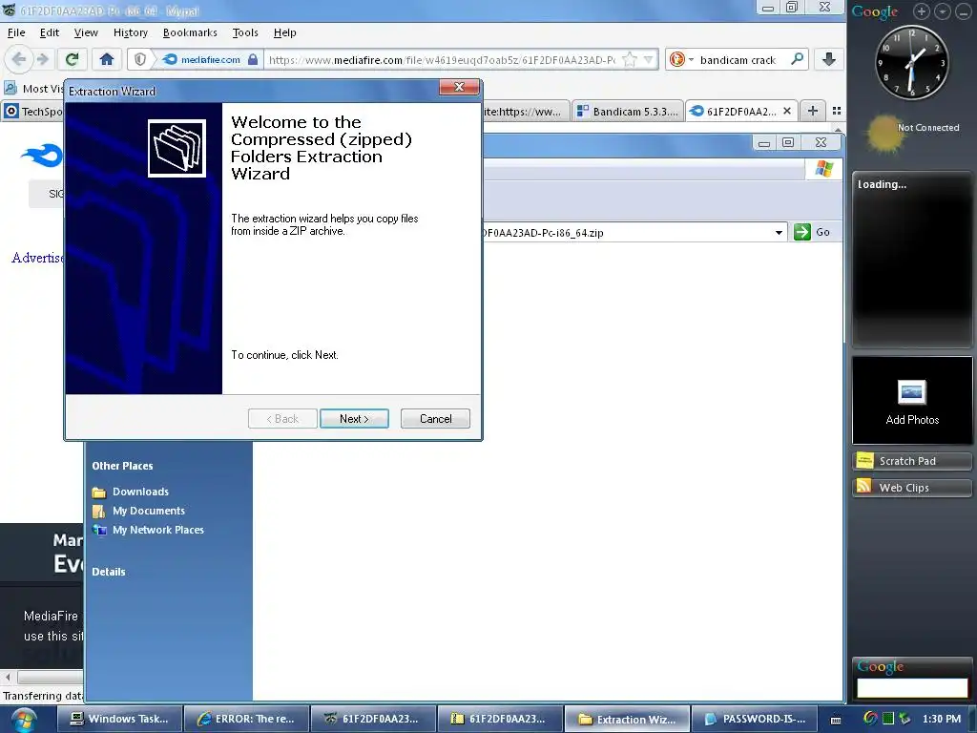
Task: Open the Most Visited bookmarks item
Action: (x=33, y=89)
